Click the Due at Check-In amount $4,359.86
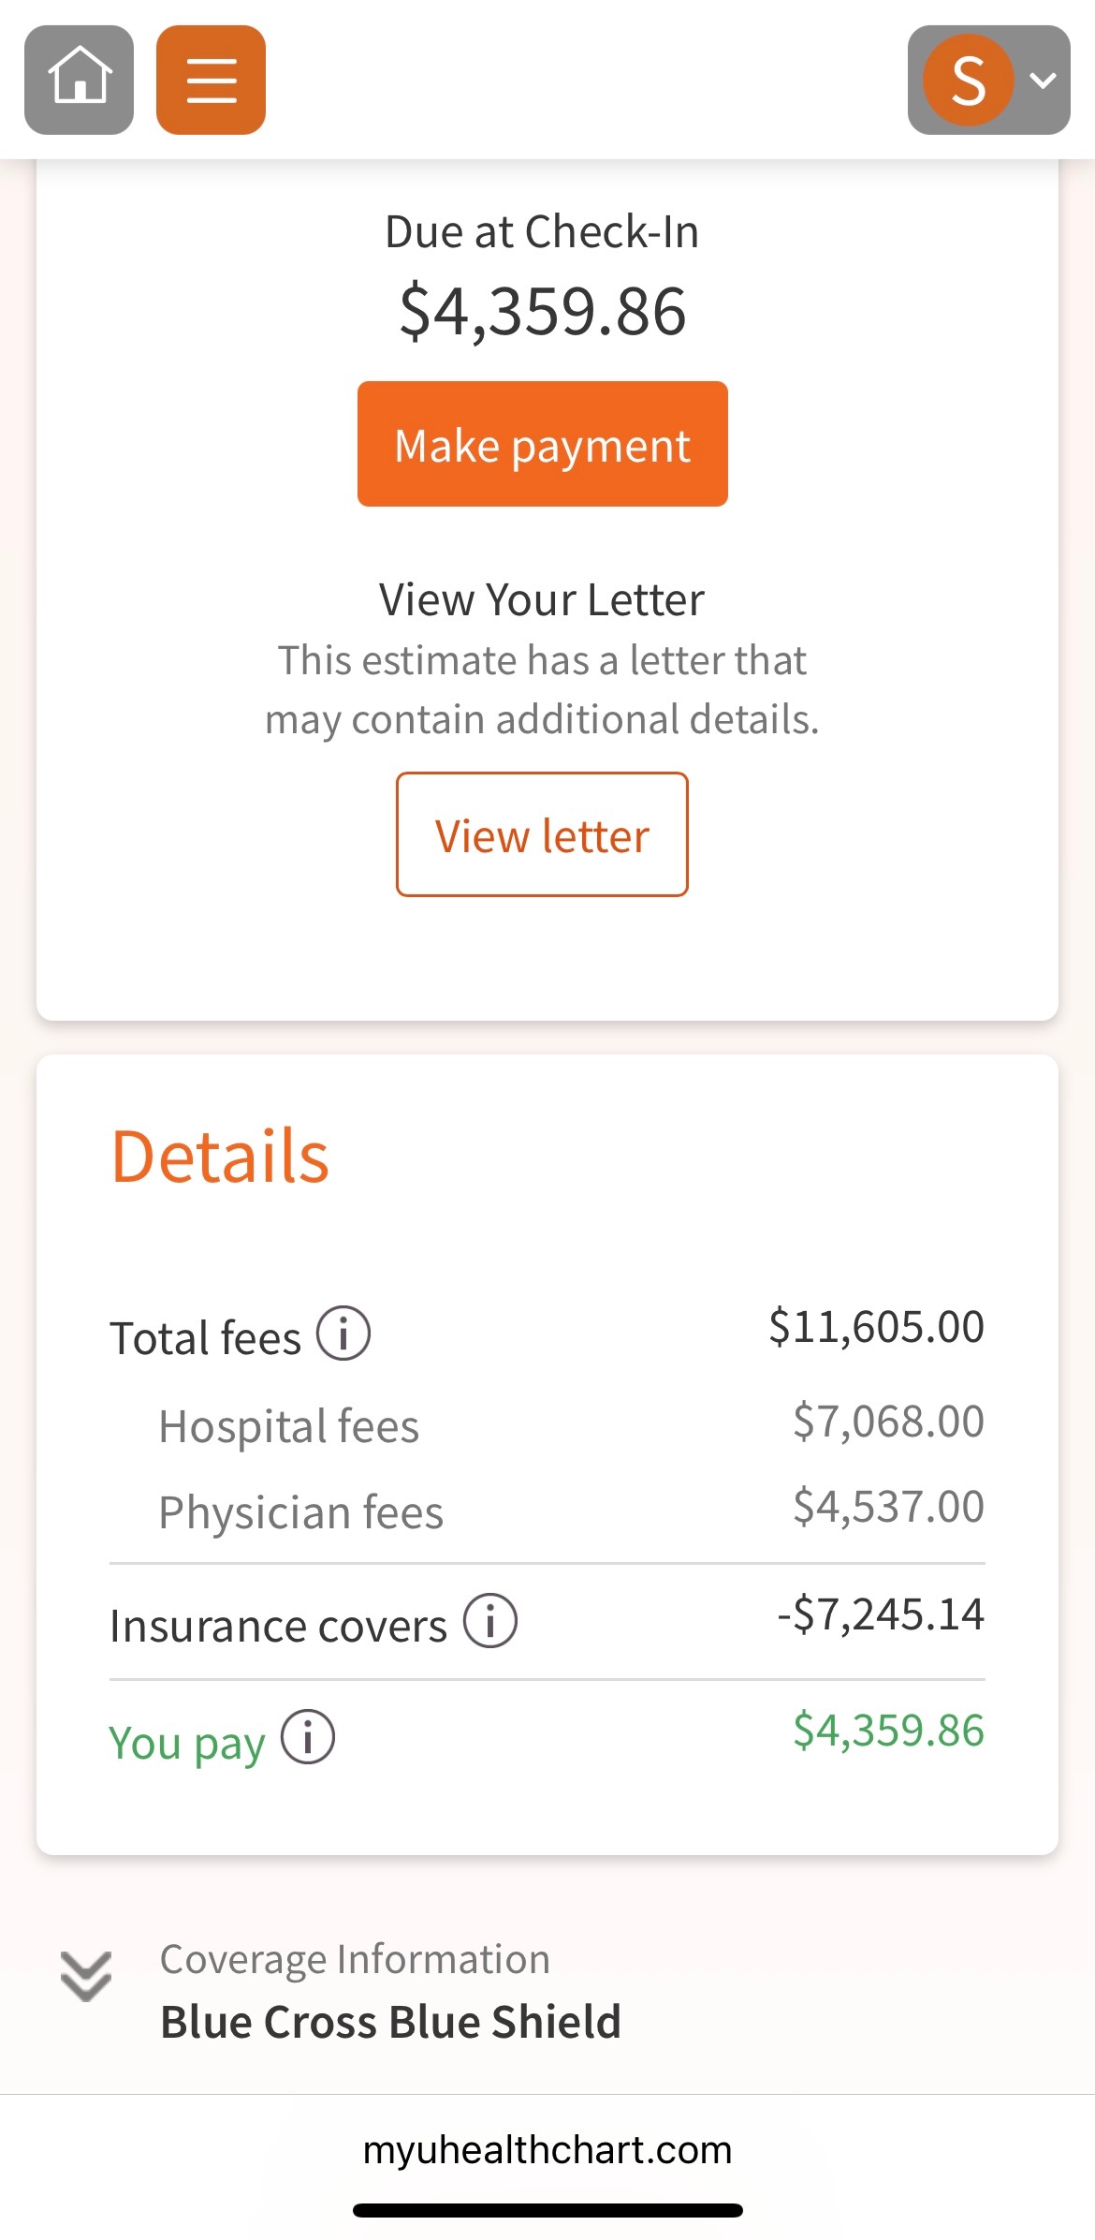 click(543, 311)
